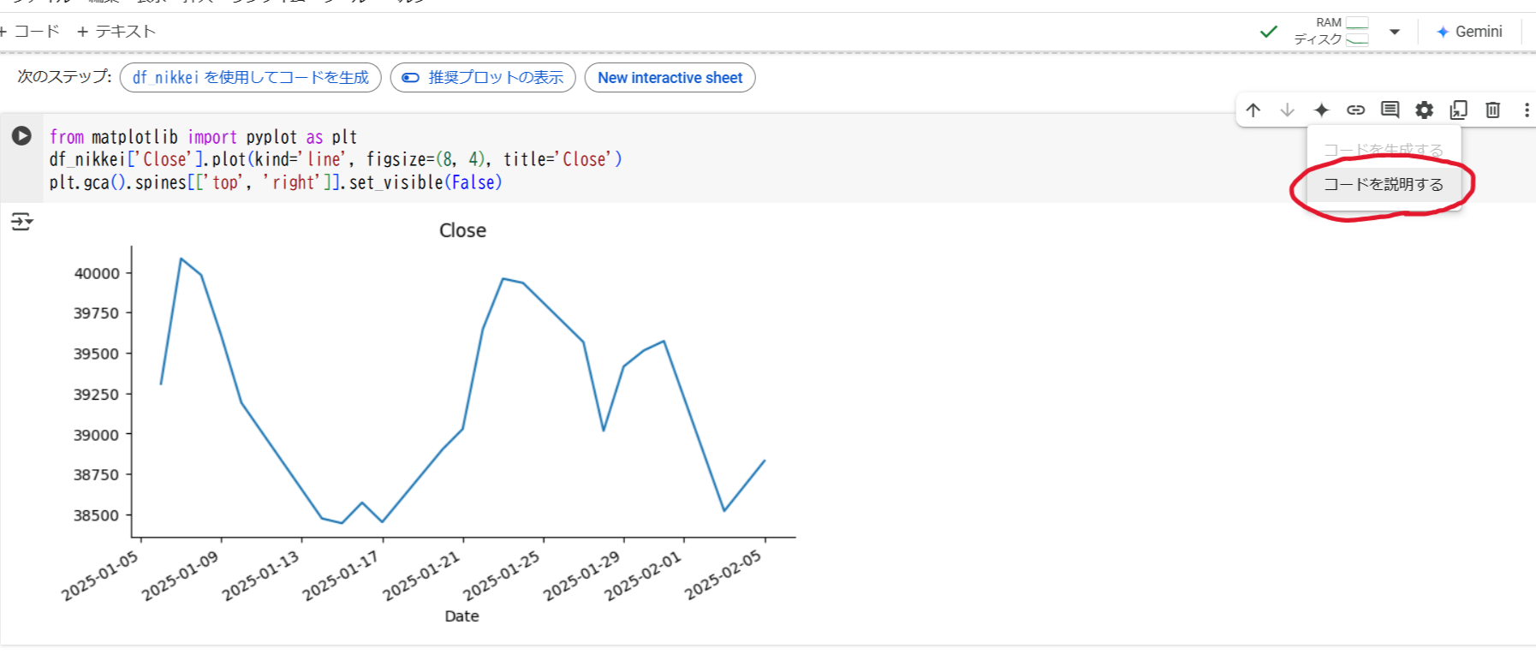
Task: Run the code cell
Action: (x=21, y=135)
